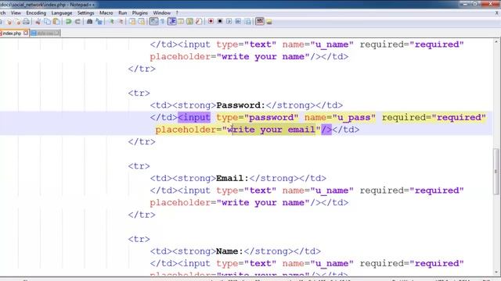Screen dimensions: 501x281
Task: Copy using the Copy toolbar icon
Action: tap(47, 22)
